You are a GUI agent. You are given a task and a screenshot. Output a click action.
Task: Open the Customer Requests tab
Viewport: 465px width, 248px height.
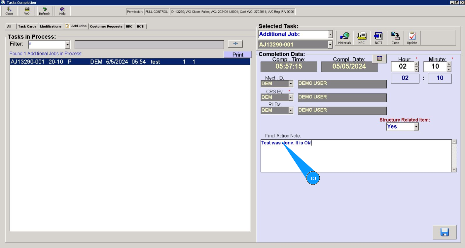point(106,26)
